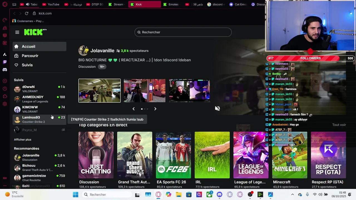Switch to the Emotes browser tab
The height and width of the screenshot is (200, 356).
coord(171,4)
